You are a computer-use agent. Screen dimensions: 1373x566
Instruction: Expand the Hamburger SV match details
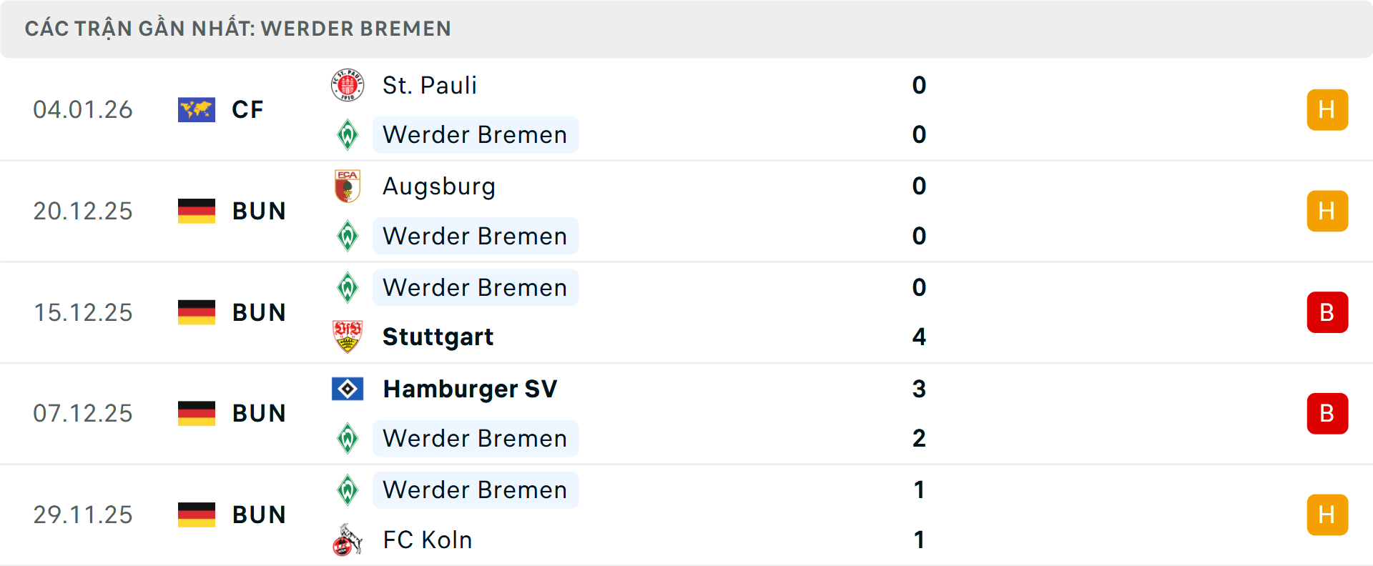[686, 413]
